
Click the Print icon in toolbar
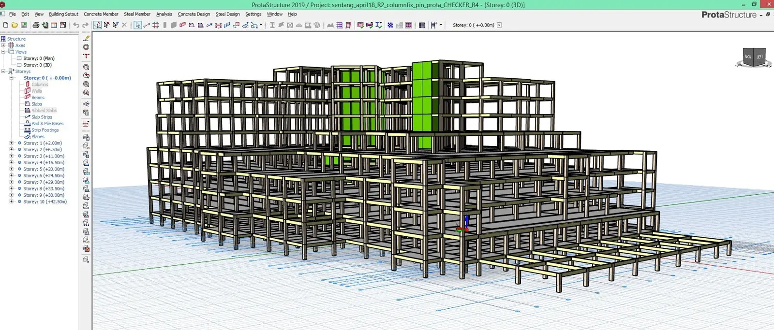click(36, 25)
